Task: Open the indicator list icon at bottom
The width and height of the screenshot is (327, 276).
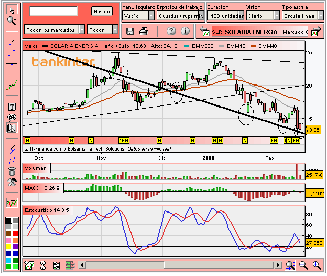Action: tap(56, 265)
